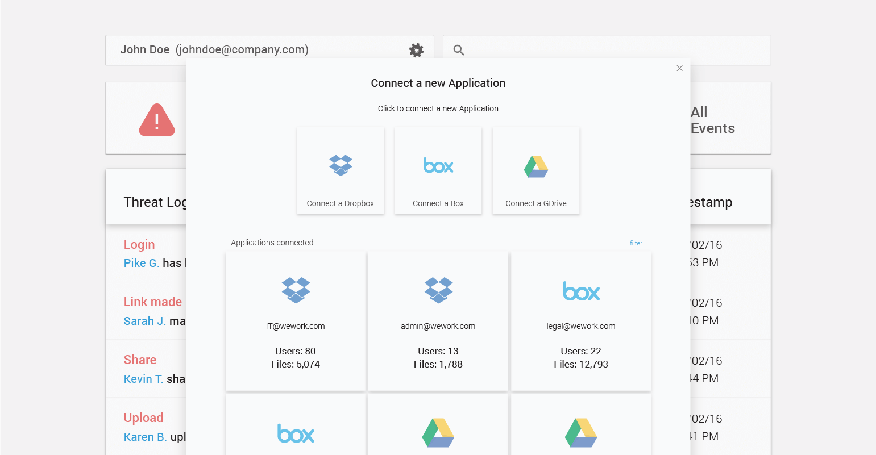Open the settings gear next to John Doe
This screenshot has width=876, height=455.
coord(416,50)
